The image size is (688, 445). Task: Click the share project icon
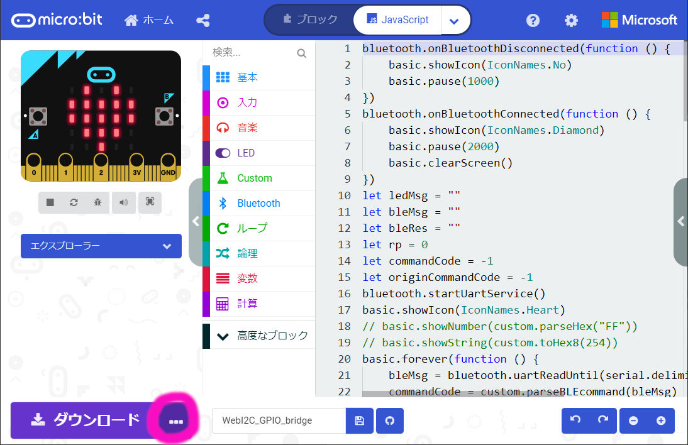(x=203, y=21)
